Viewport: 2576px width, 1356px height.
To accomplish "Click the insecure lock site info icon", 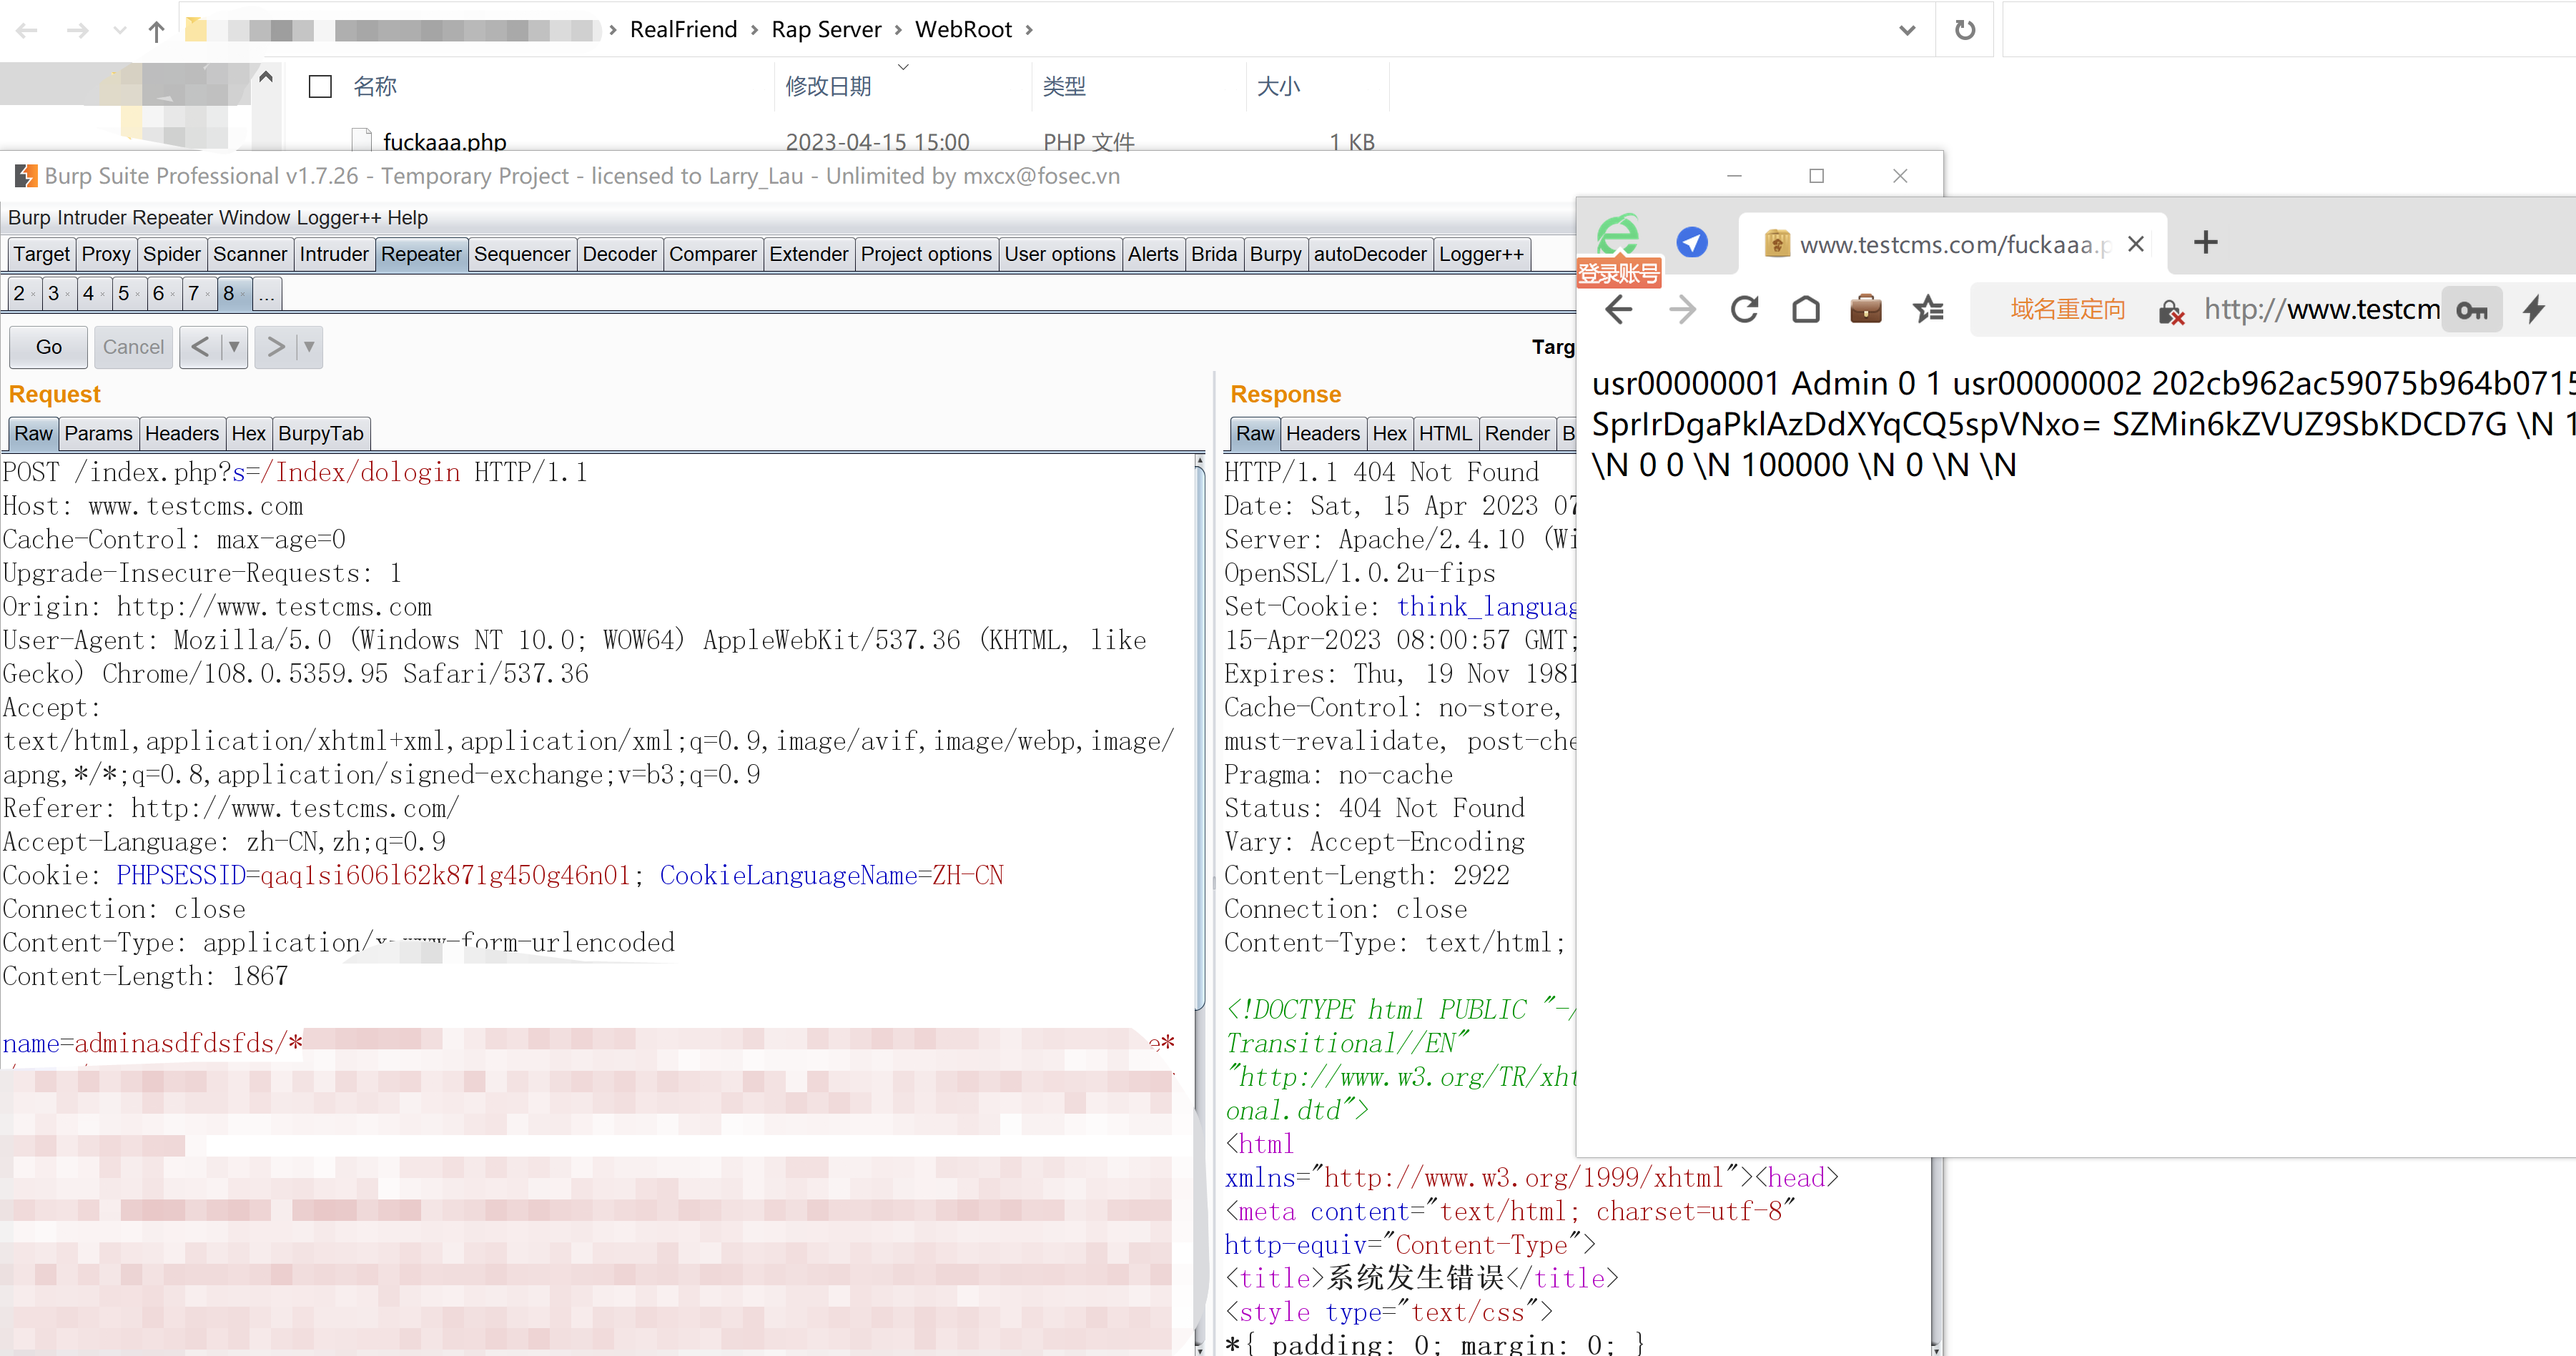I will (x=2171, y=312).
